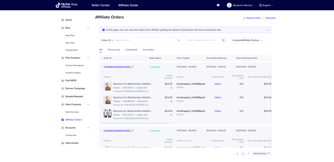Close the info banner with X icon
This screenshot has width=334, height=162.
(x=268, y=30)
